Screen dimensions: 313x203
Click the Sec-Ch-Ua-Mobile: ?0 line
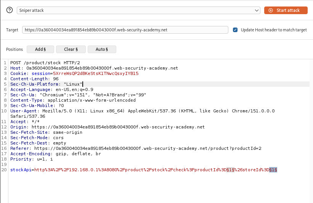pos(37,106)
